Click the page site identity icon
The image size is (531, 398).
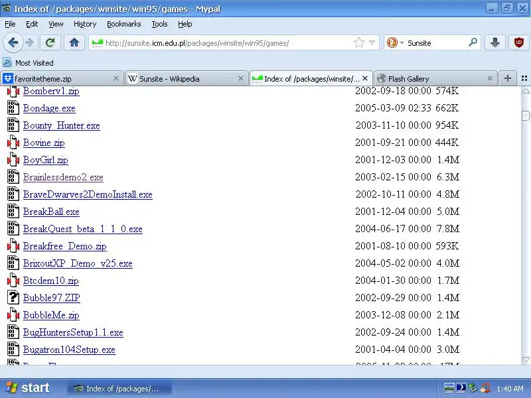click(x=97, y=43)
